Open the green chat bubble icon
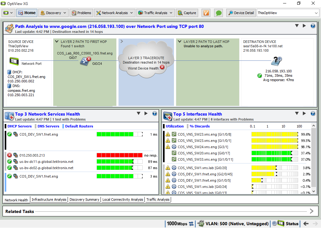Image resolution: width=321 pixels, height=228 pixels. click(218, 13)
